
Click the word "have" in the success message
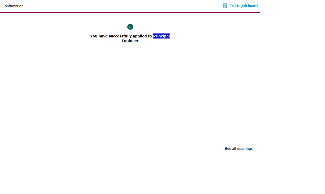[103, 36]
